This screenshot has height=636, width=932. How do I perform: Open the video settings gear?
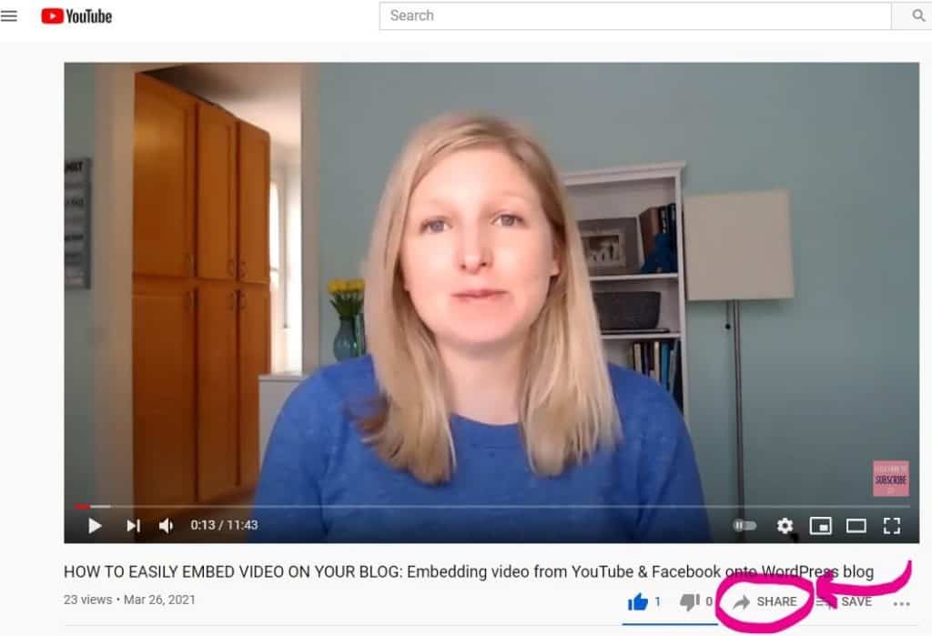(x=784, y=525)
